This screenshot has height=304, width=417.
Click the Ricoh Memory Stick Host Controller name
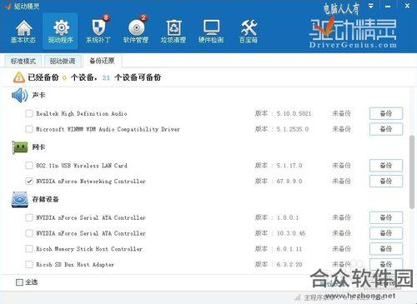pyautogui.click(x=89, y=249)
